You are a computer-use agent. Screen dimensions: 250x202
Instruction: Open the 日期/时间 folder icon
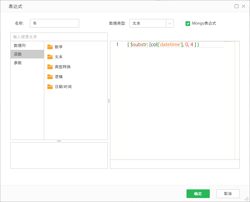(x=50, y=87)
